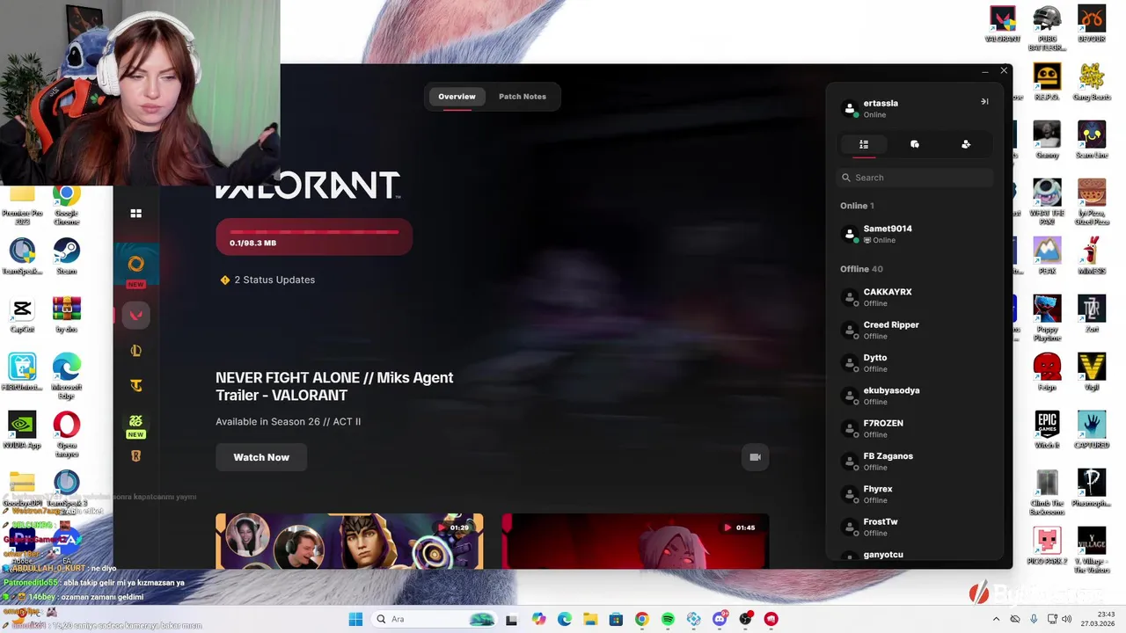The width and height of the screenshot is (1126, 633).
Task: Select offline friend CAKKAYRX
Action: (915, 297)
